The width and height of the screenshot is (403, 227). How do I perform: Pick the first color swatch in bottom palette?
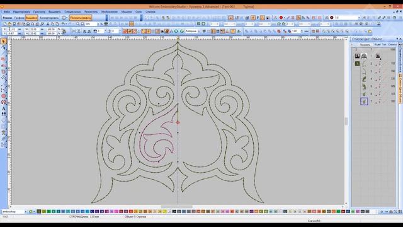tap(39, 212)
